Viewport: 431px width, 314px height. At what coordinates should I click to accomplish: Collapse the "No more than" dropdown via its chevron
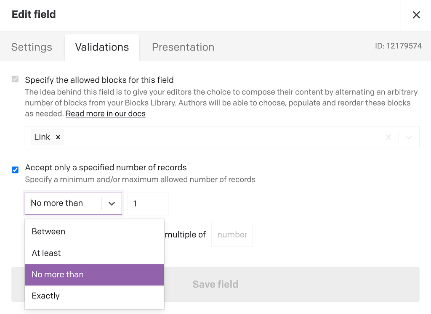click(x=112, y=203)
